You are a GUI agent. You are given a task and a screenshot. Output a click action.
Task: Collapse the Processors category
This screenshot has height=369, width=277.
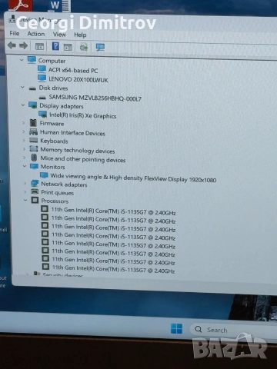25,200
